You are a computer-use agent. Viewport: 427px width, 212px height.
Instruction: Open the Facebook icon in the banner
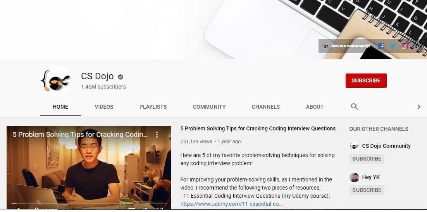381,46
